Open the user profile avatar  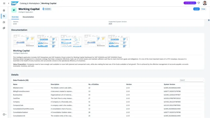click(205, 3)
